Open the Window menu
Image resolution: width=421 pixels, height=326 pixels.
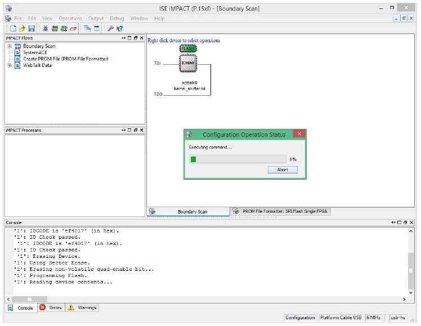tap(139, 18)
